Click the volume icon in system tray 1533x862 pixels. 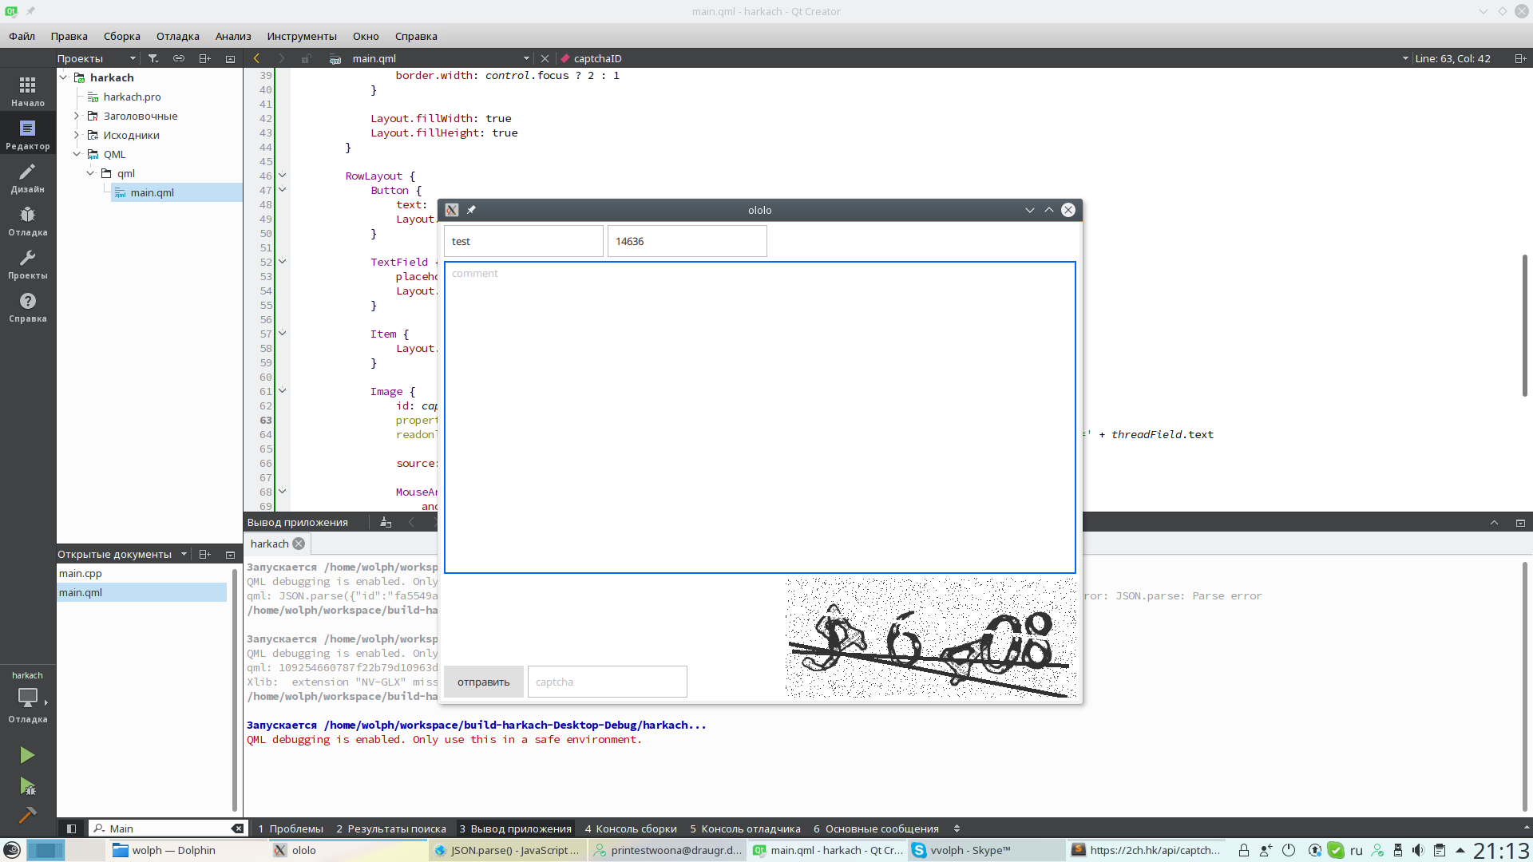coord(1418,850)
